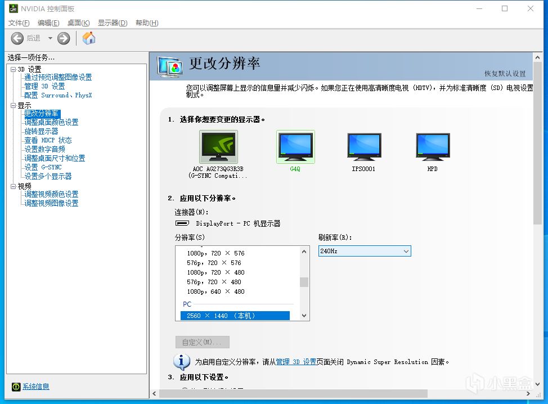Image resolution: width=548 pixels, height=404 pixels.
Task: Click main panel vertical scroll-up arrow
Action: [x=537, y=57]
